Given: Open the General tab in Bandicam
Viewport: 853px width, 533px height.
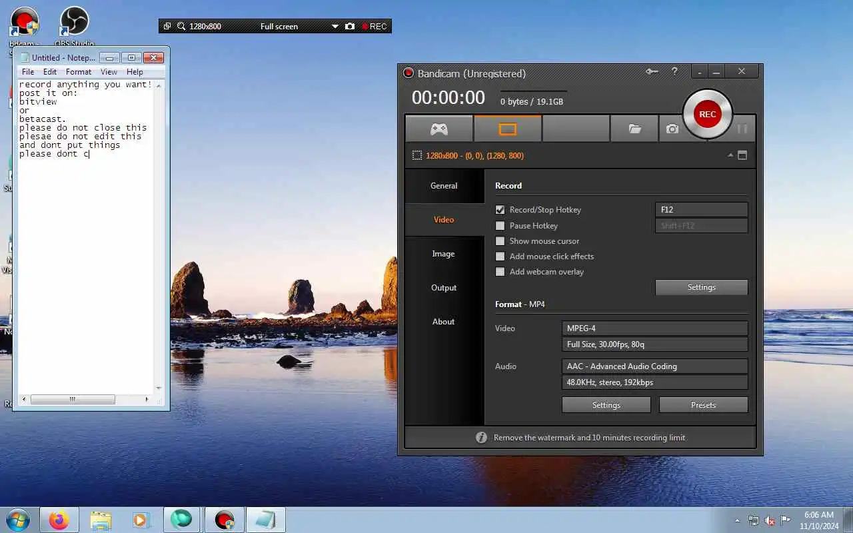Looking at the screenshot, I should pos(444,186).
